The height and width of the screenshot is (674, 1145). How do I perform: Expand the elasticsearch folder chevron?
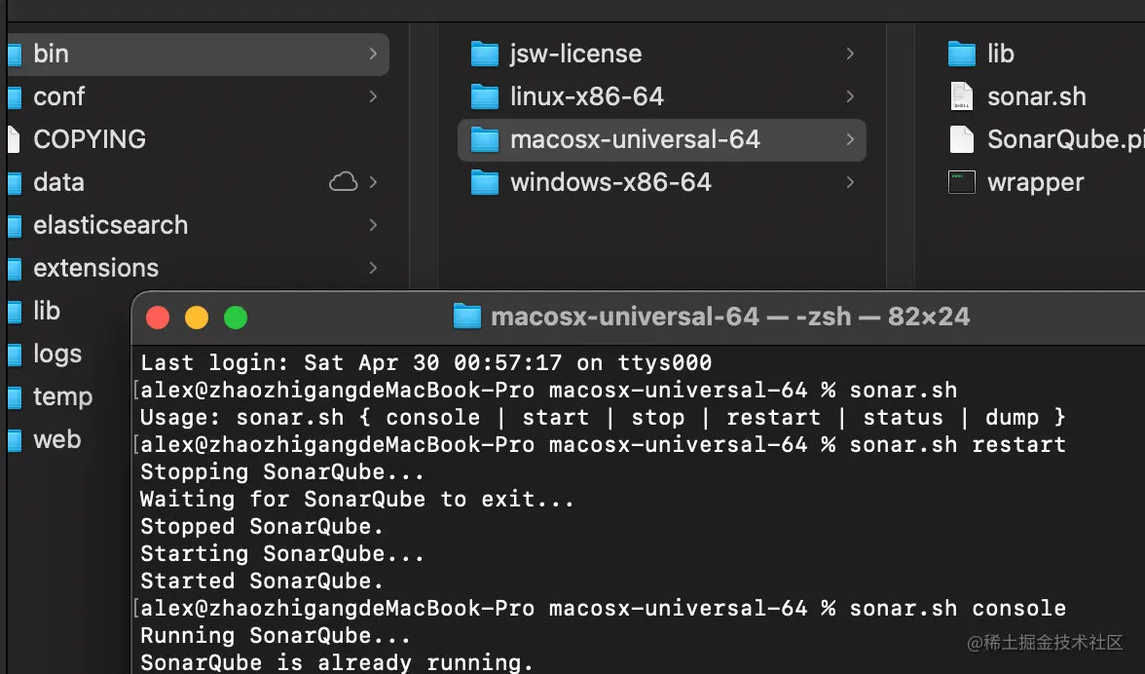pyautogui.click(x=373, y=225)
